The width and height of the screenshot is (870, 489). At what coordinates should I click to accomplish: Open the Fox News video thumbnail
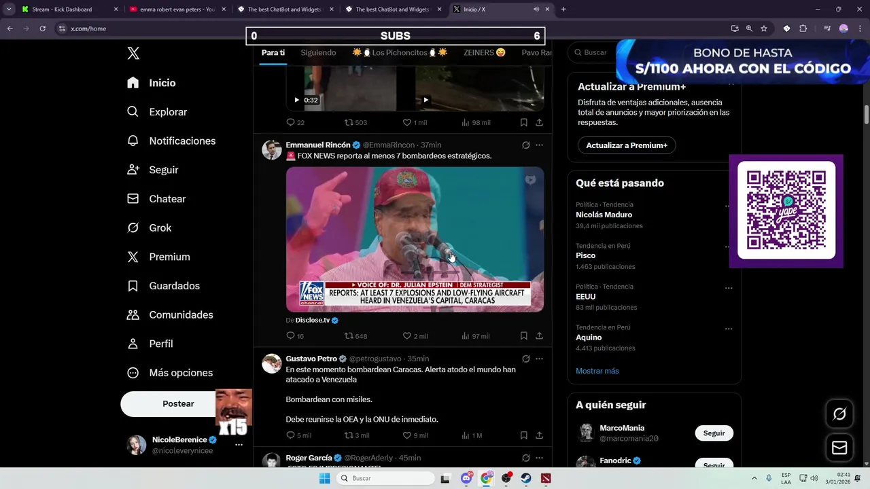point(415,240)
